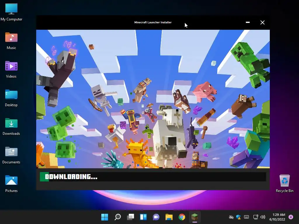Click the touch keyboard tray icon
Screen dimensions: 299x224
point(246,217)
